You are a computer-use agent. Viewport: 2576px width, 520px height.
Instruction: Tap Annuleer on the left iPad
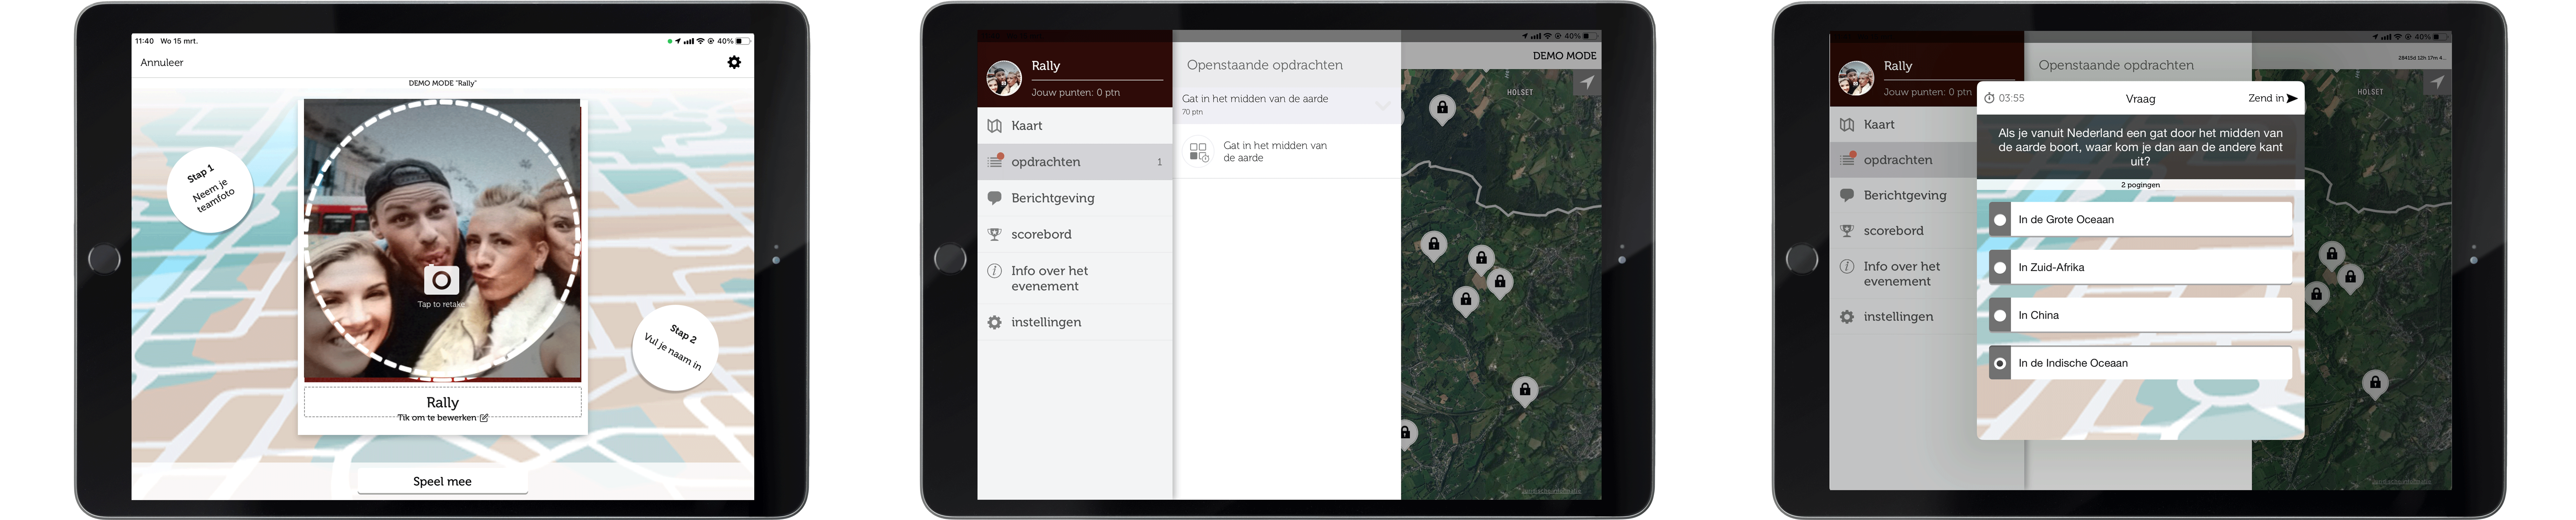tap(162, 62)
